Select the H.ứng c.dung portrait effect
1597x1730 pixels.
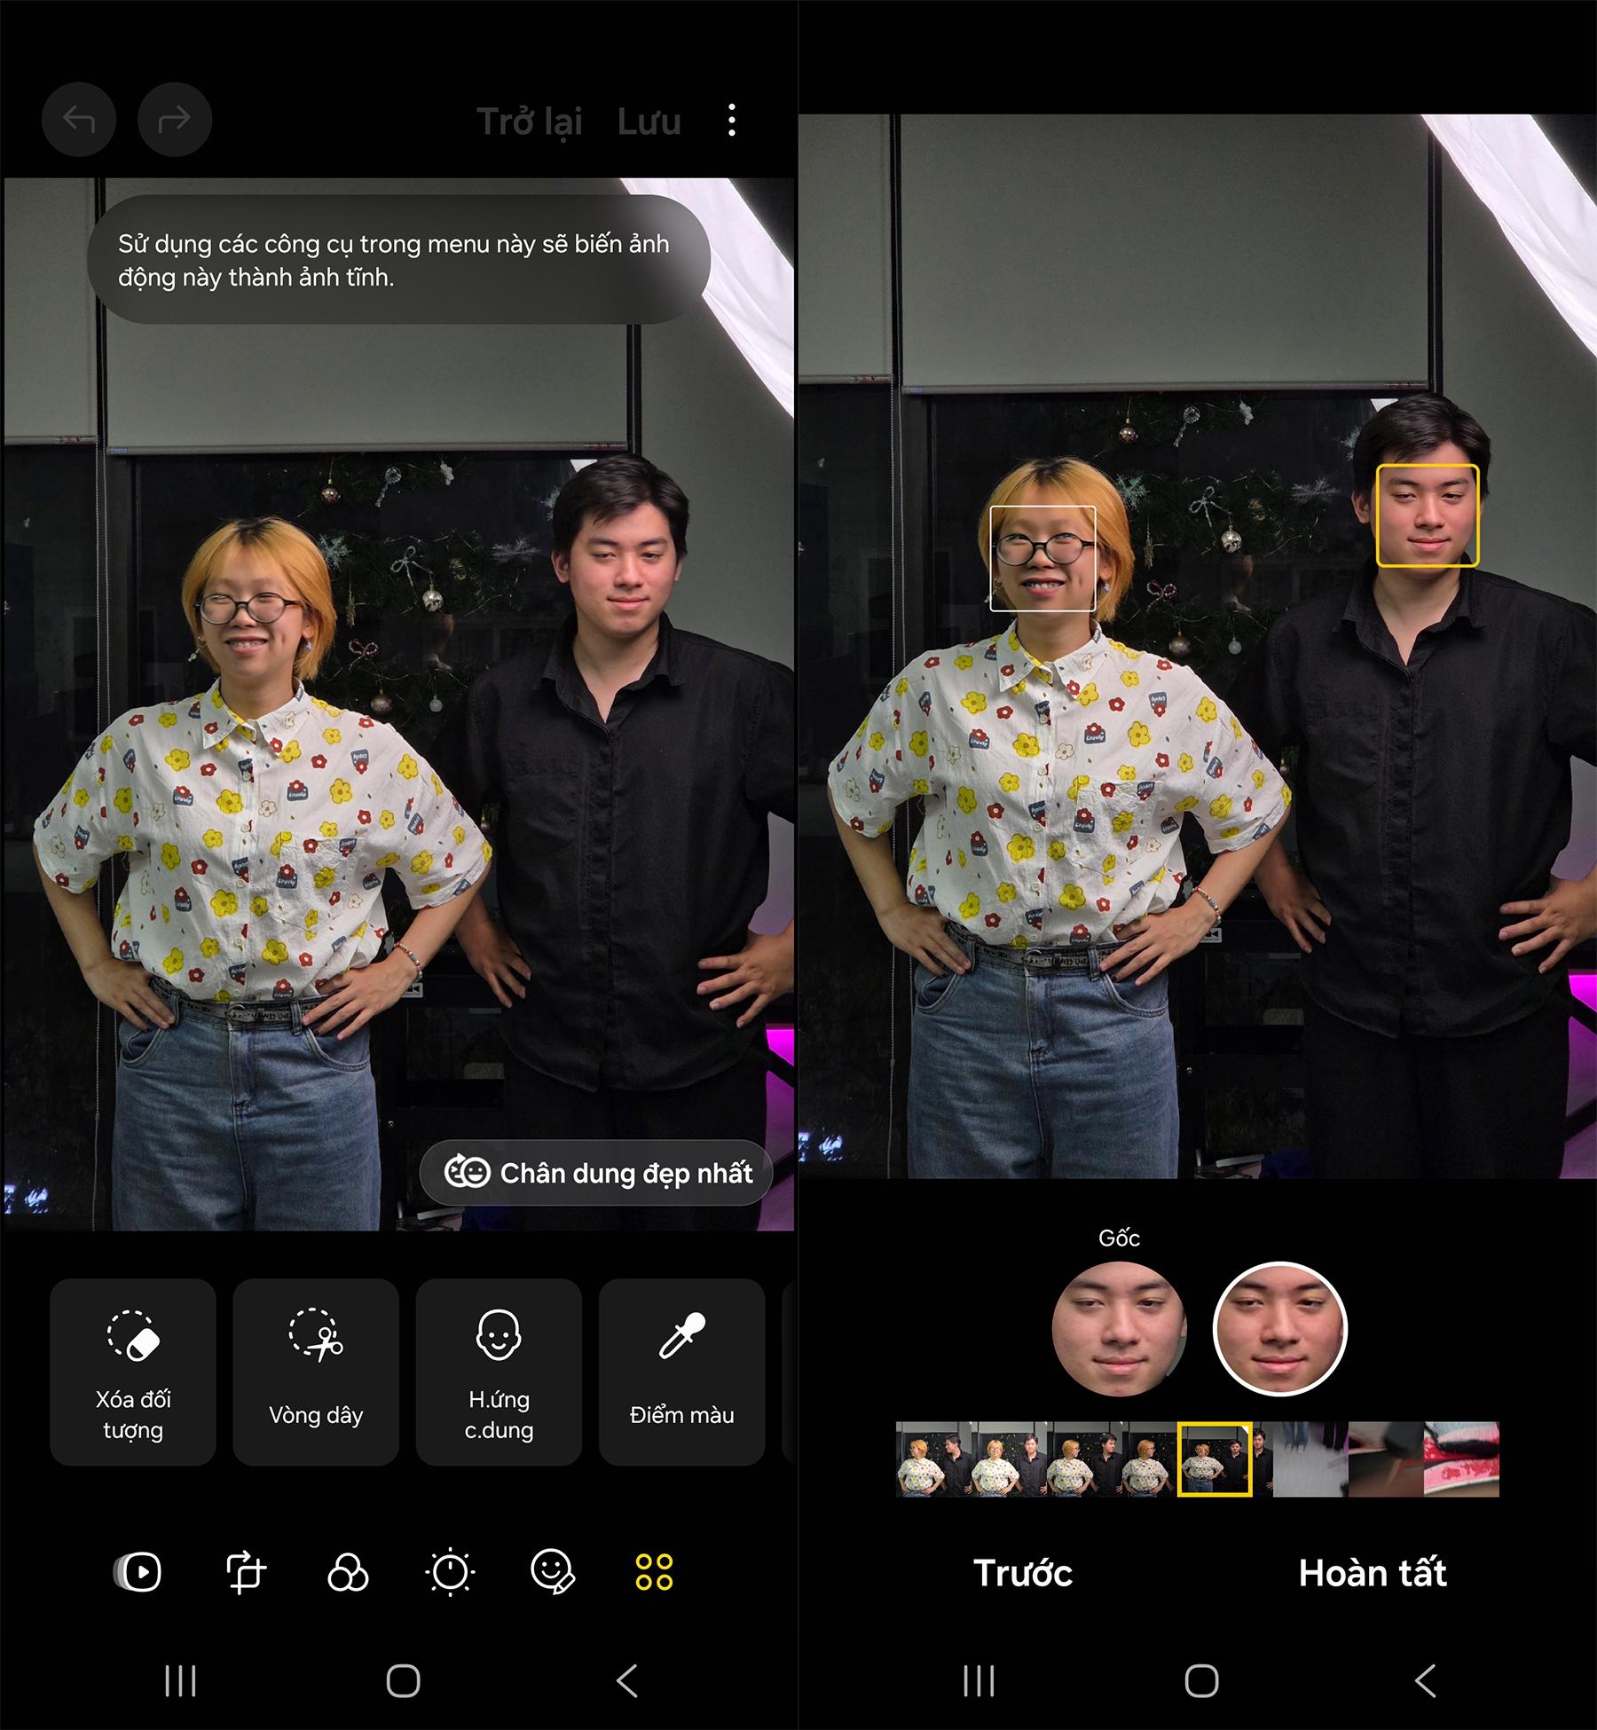click(499, 1372)
